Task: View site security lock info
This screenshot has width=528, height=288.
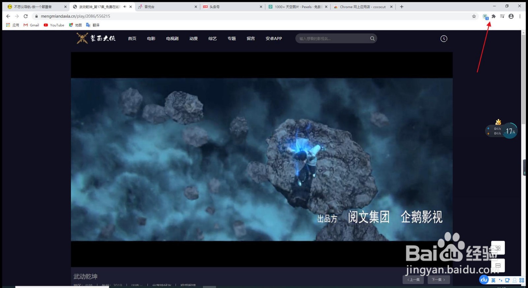Action: coord(36,16)
